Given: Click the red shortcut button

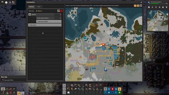Looking at the screenshot, I should point(112,89).
